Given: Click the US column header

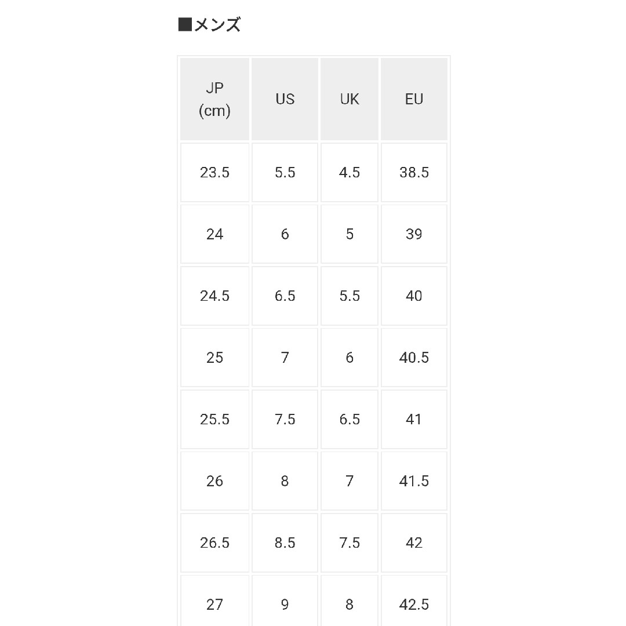Looking at the screenshot, I should pos(285,99).
